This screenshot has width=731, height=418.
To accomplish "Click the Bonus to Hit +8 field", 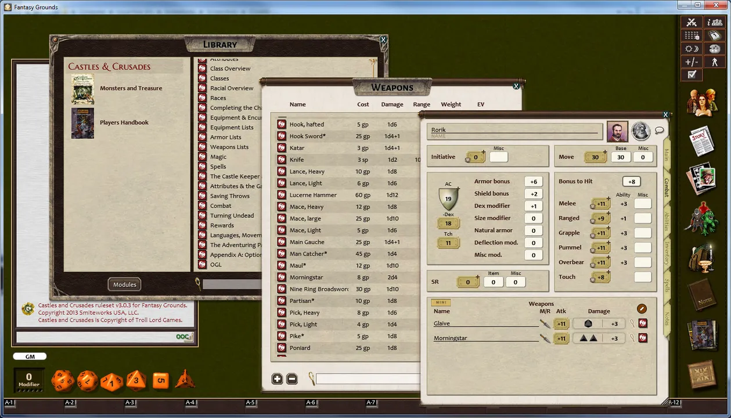I will click(x=632, y=182).
